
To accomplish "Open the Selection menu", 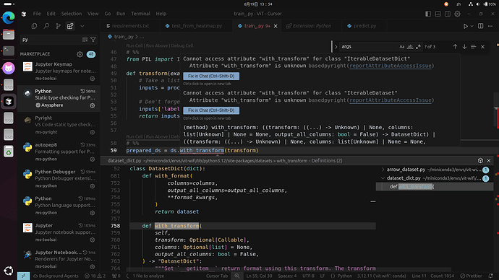I will coord(72,14).
